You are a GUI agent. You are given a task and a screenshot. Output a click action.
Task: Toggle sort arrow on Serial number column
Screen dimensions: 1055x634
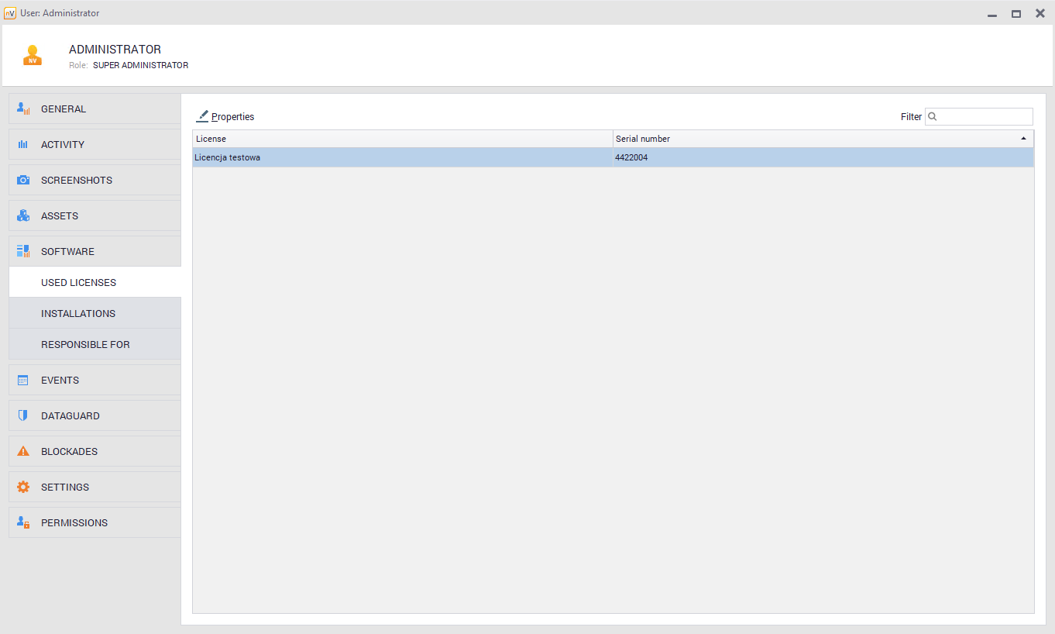tap(1023, 139)
